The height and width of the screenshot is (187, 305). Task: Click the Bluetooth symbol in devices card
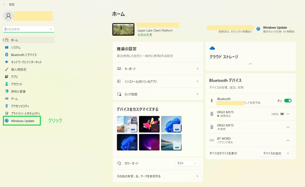coord(212,100)
